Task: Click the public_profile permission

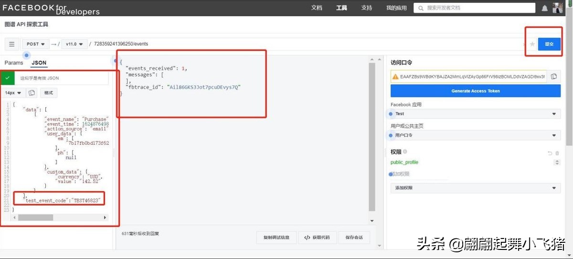Action: click(404, 162)
